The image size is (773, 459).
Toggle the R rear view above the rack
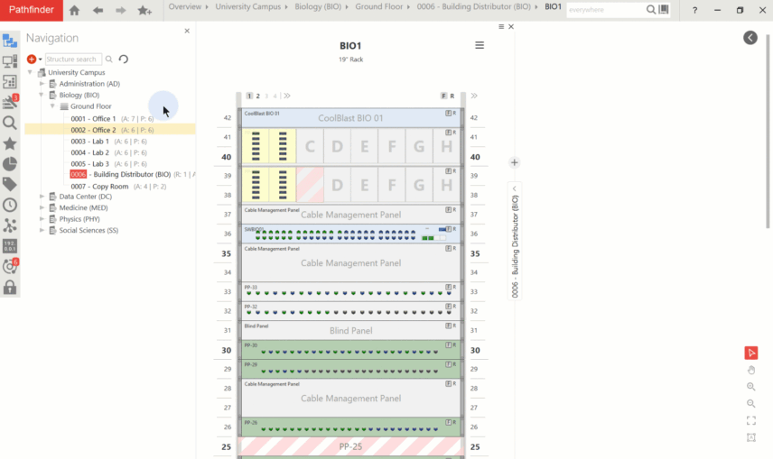point(452,96)
